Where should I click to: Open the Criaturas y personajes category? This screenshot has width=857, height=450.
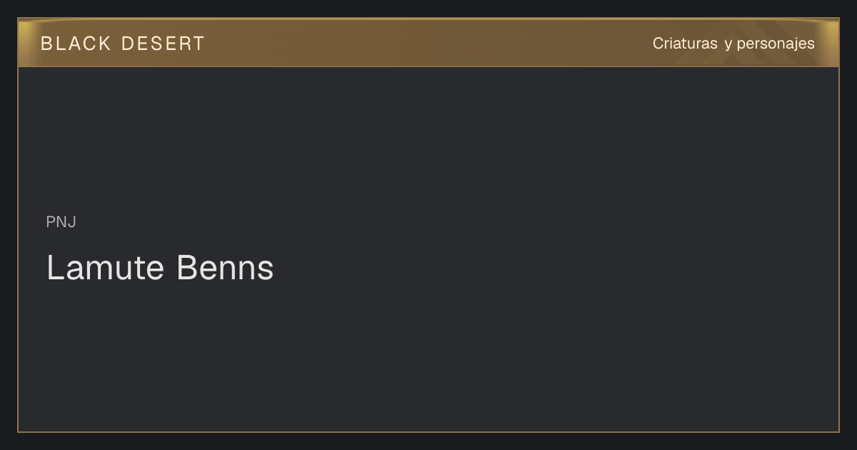point(733,44)
